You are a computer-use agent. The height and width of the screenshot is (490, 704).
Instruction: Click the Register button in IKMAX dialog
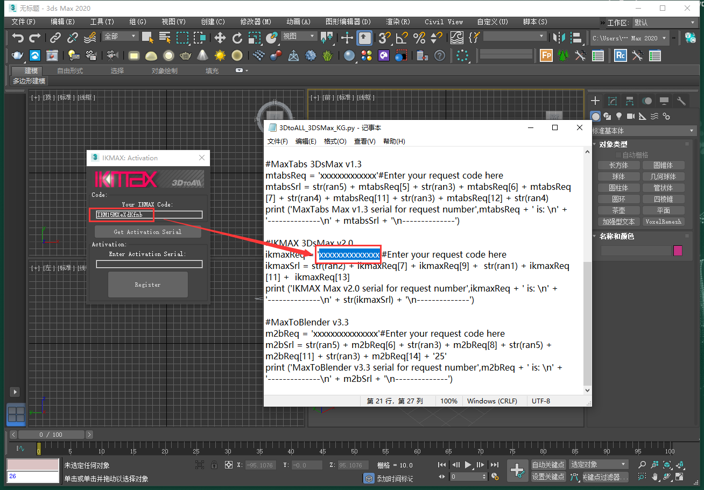147,285
